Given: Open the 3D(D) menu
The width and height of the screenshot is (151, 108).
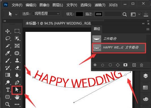Looking at the screenshot, I should [113, 5].
